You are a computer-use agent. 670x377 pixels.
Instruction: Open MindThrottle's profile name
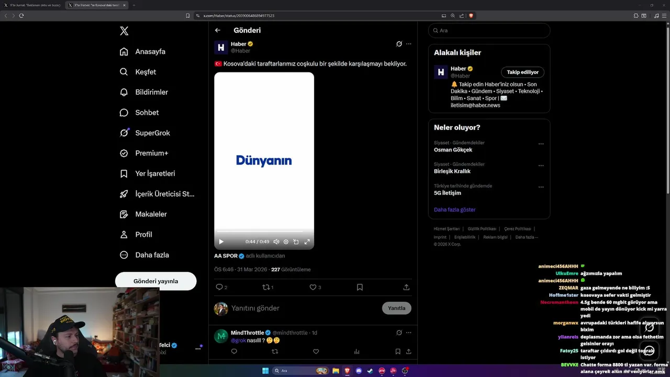pos(247,332)
